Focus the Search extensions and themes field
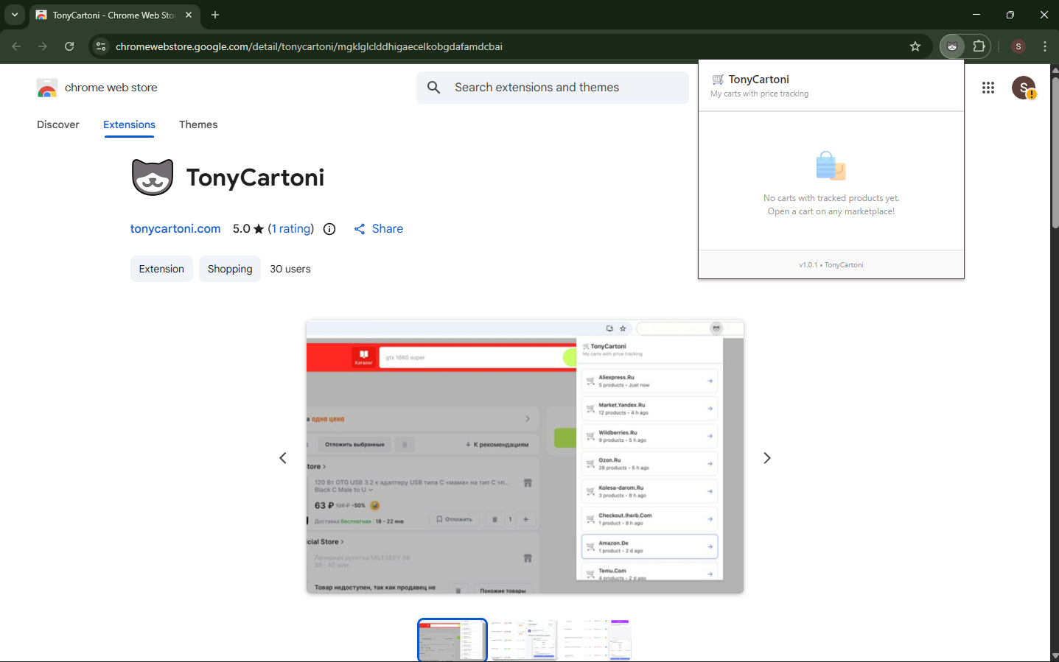This screenshot has width=1059, height=662. point(553,88)
